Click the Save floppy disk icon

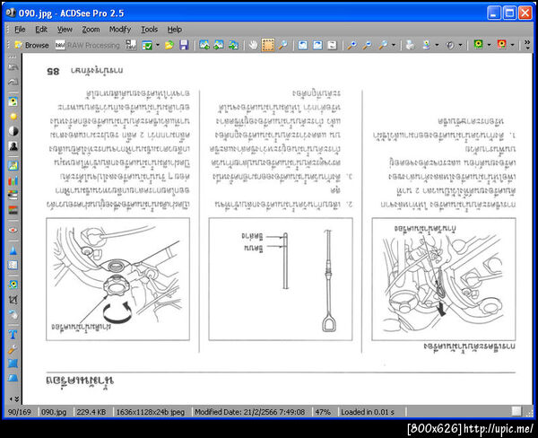point(184,45)
